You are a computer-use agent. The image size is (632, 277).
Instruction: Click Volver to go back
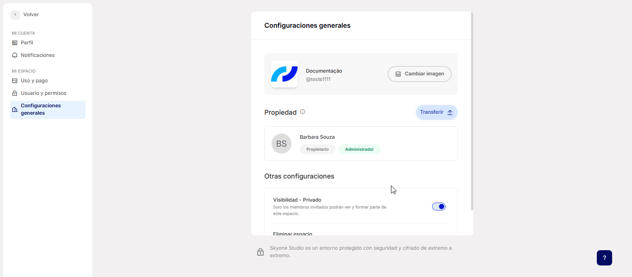31,15
